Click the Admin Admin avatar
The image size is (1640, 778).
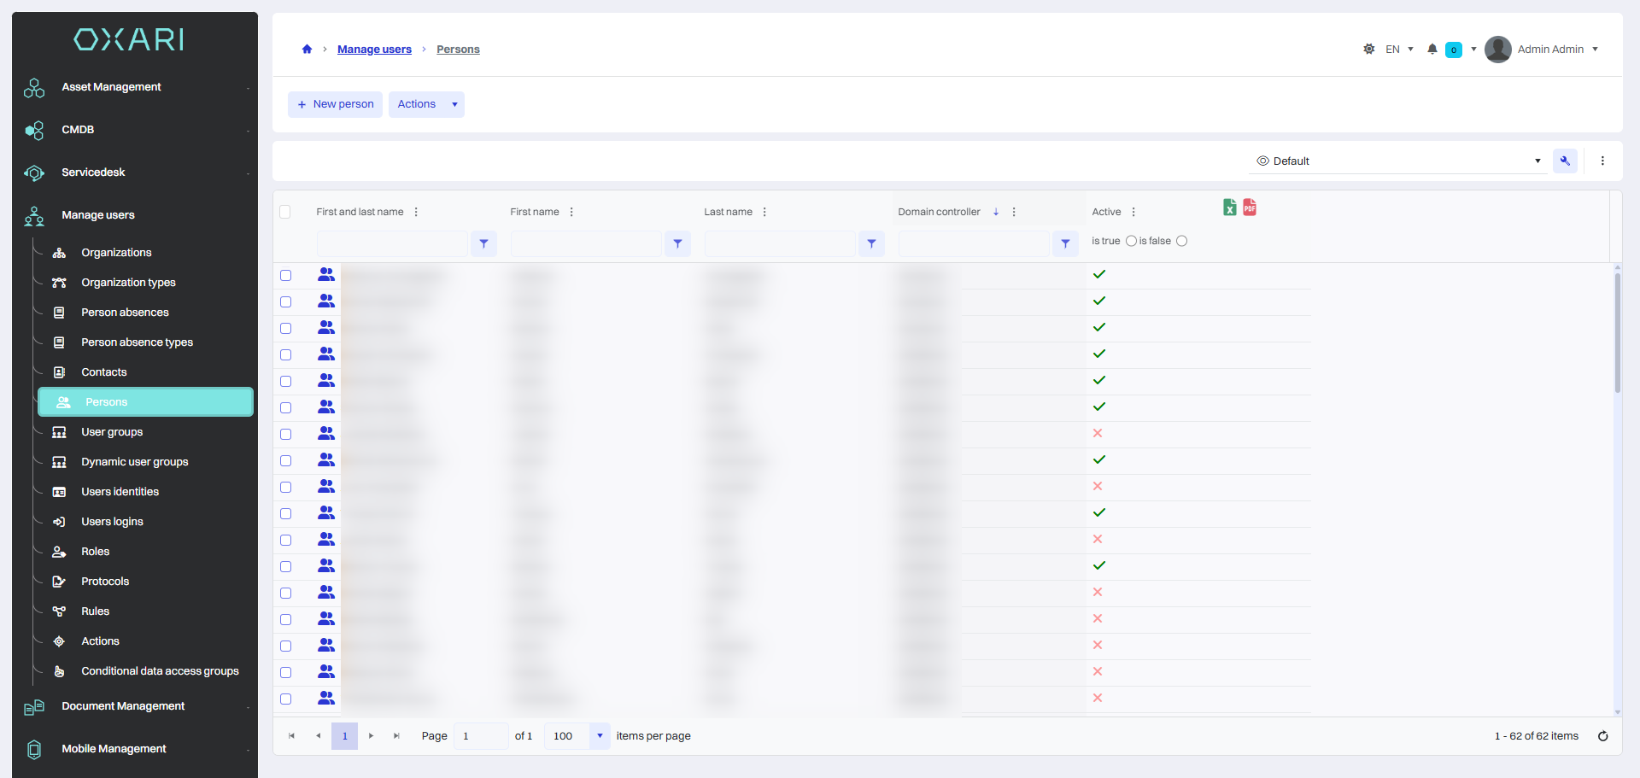point(1498,49)
